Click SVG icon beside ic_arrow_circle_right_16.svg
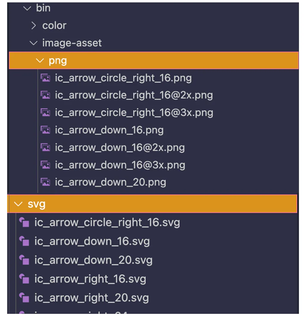The image size is (304, 318). (24, 223)
